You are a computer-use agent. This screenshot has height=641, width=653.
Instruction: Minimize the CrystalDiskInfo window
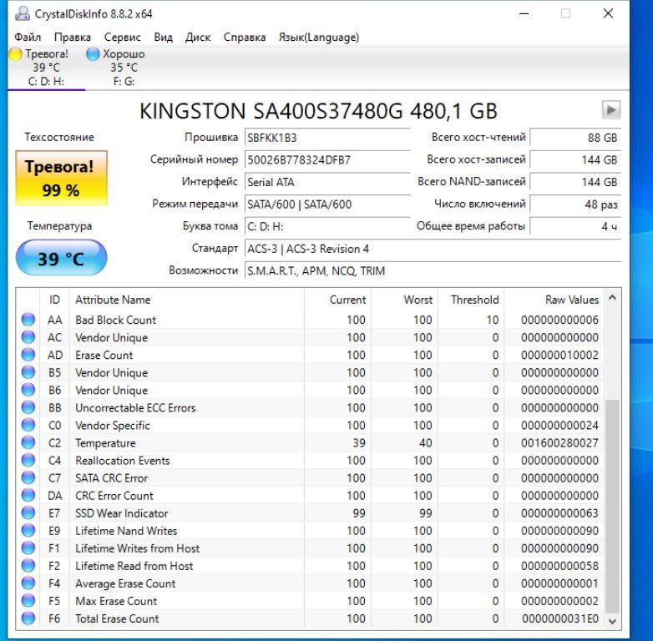(x=524, y=13)
